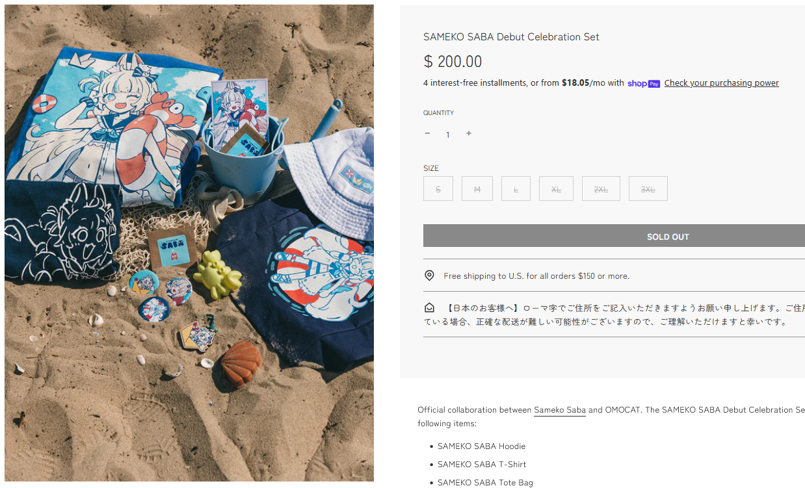Click the $ 200.00 price text
This screenshot has width=805, height=488.
pos(453,62)
